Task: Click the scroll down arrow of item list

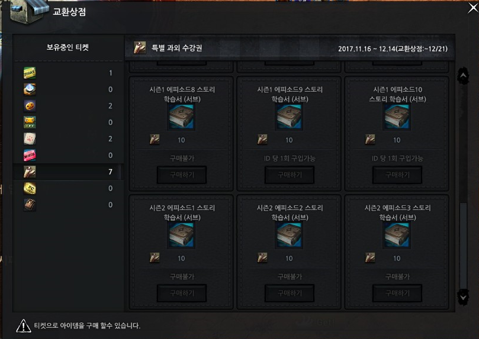Action: pyautogui.click(x=463, y=297)
